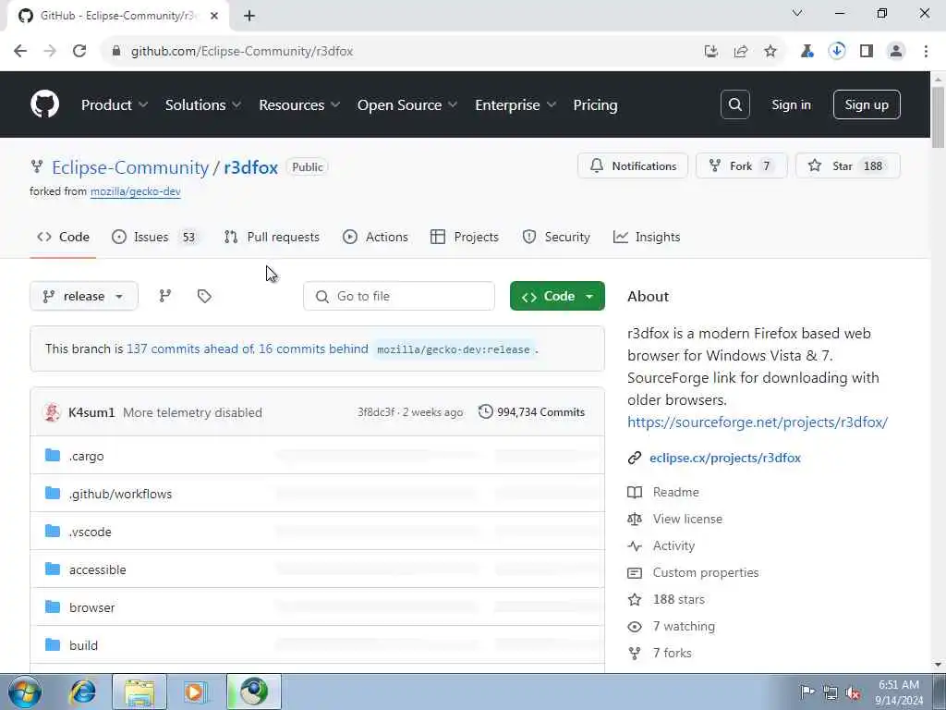Screen dimensions: 946x710
Task: Open the Eclipse-Community owner link
Action: click(x=130, y=167)
